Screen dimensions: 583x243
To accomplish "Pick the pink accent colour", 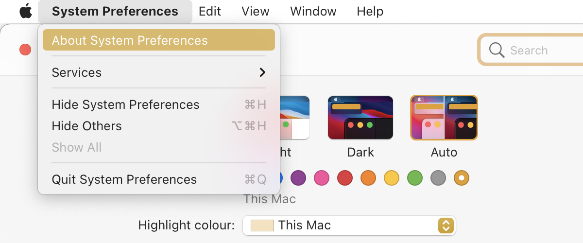I will pos(322,178).
